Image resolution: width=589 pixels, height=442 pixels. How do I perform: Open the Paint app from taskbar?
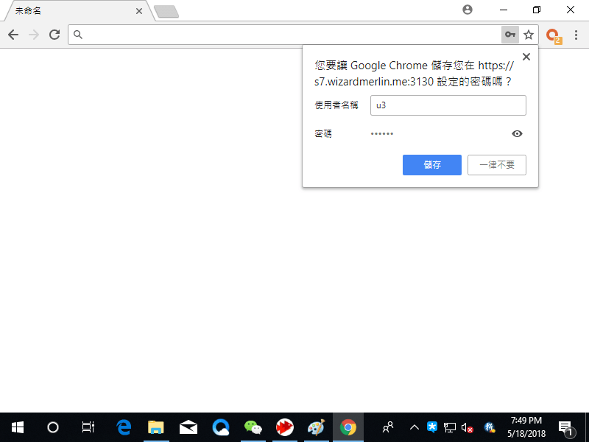(317, 427)
